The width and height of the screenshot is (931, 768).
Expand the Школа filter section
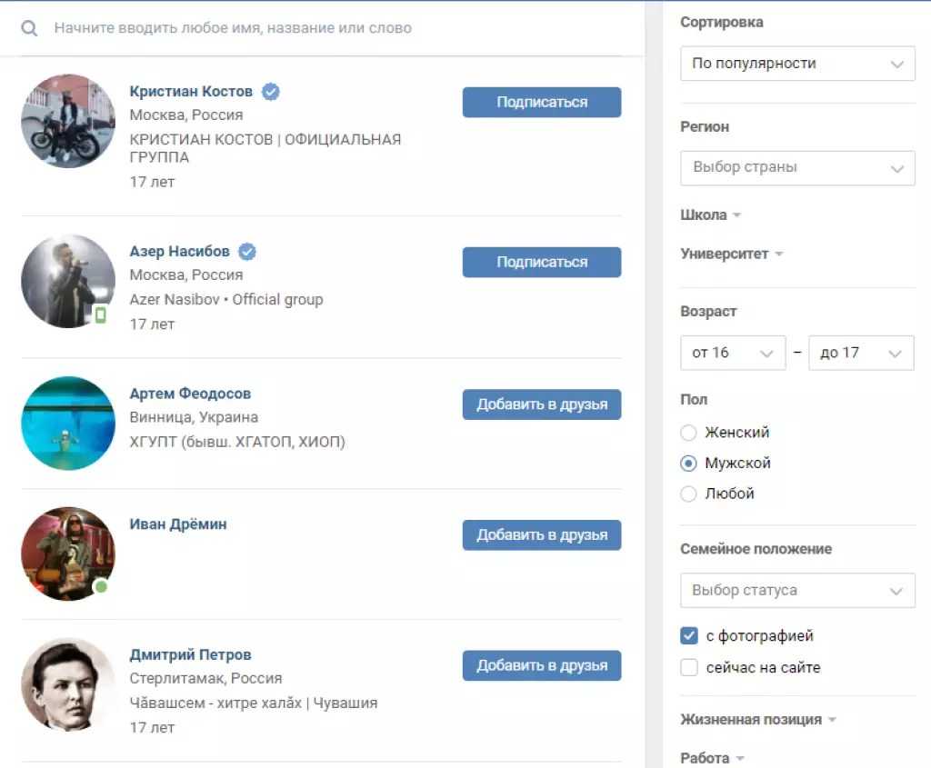coord(711,214)
